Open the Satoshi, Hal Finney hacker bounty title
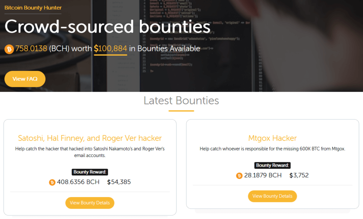This screenshot has width=363, height=219. tap(90, 138)
